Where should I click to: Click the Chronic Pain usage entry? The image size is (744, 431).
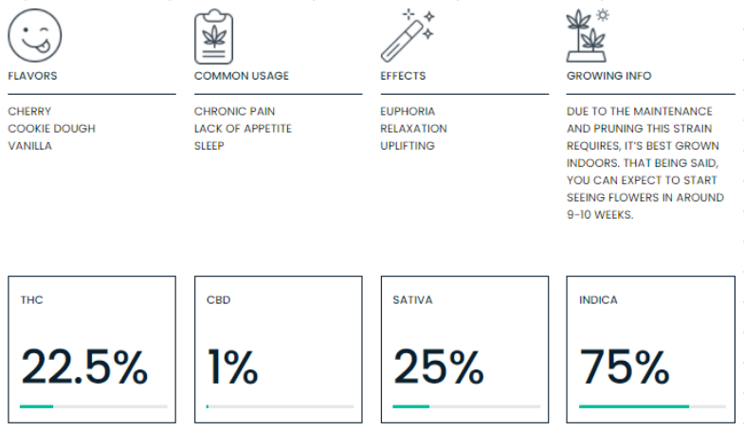(x=234, y=112)
